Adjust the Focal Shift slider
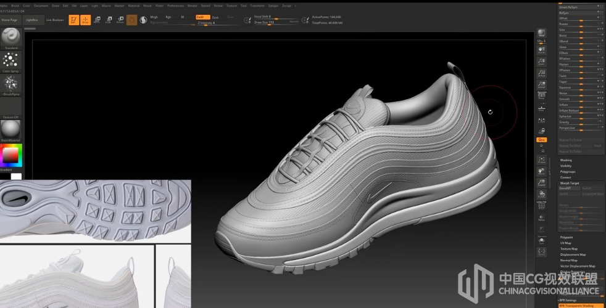The width and height of the screenshot is (606, 308). (x=276, y=17)
